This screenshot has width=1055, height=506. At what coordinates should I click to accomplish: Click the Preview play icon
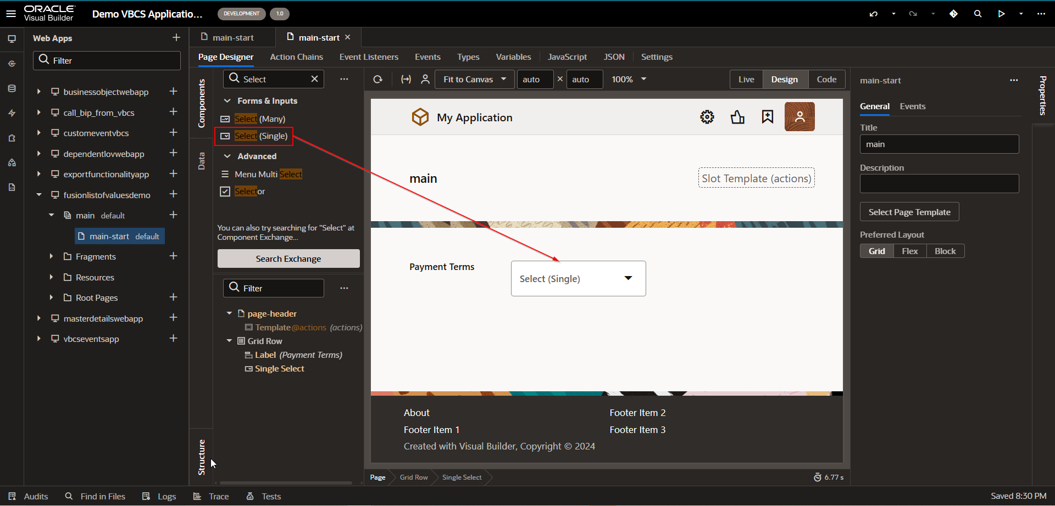coord(1001,14)
